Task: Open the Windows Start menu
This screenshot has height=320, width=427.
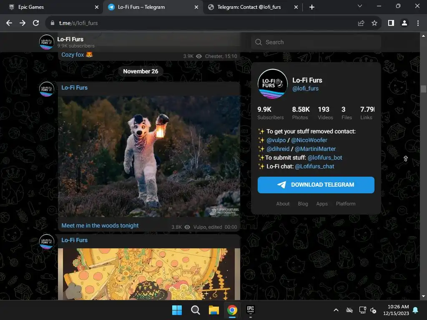Action: (x=177, y=310)
